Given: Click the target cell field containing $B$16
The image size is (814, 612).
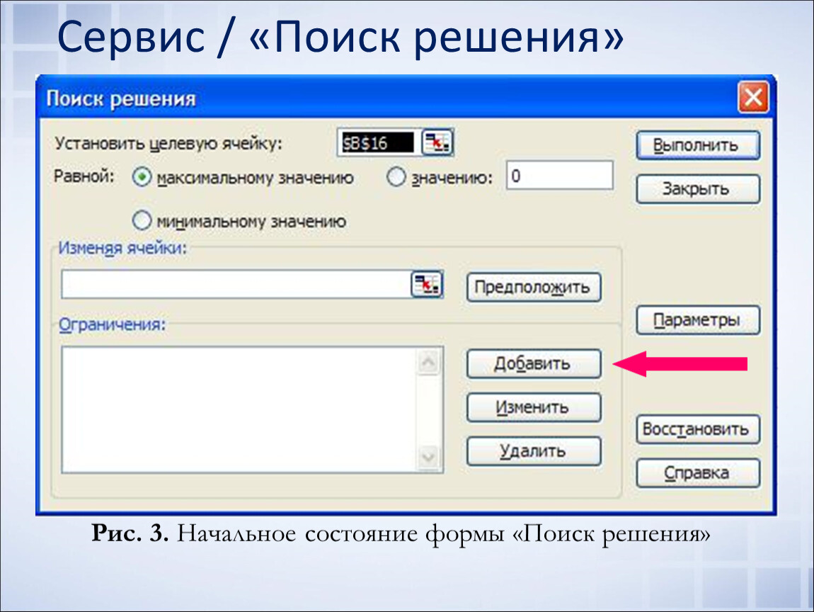Looking at the screenshot, I should tap(377, 143).
